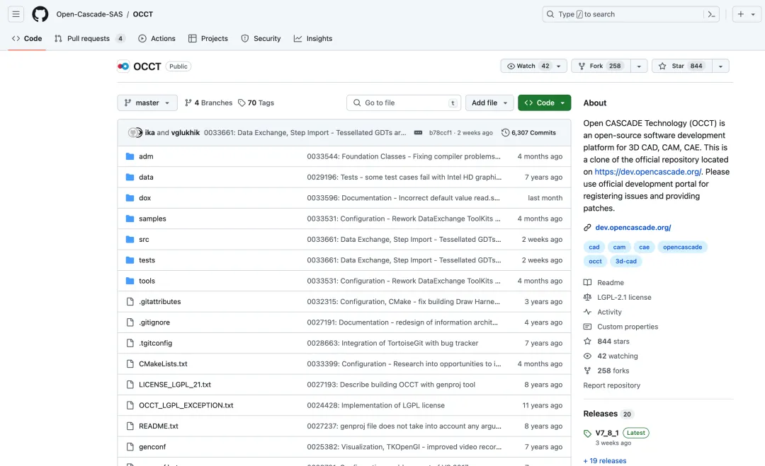Open the tools folder icon

click(130, 281)
